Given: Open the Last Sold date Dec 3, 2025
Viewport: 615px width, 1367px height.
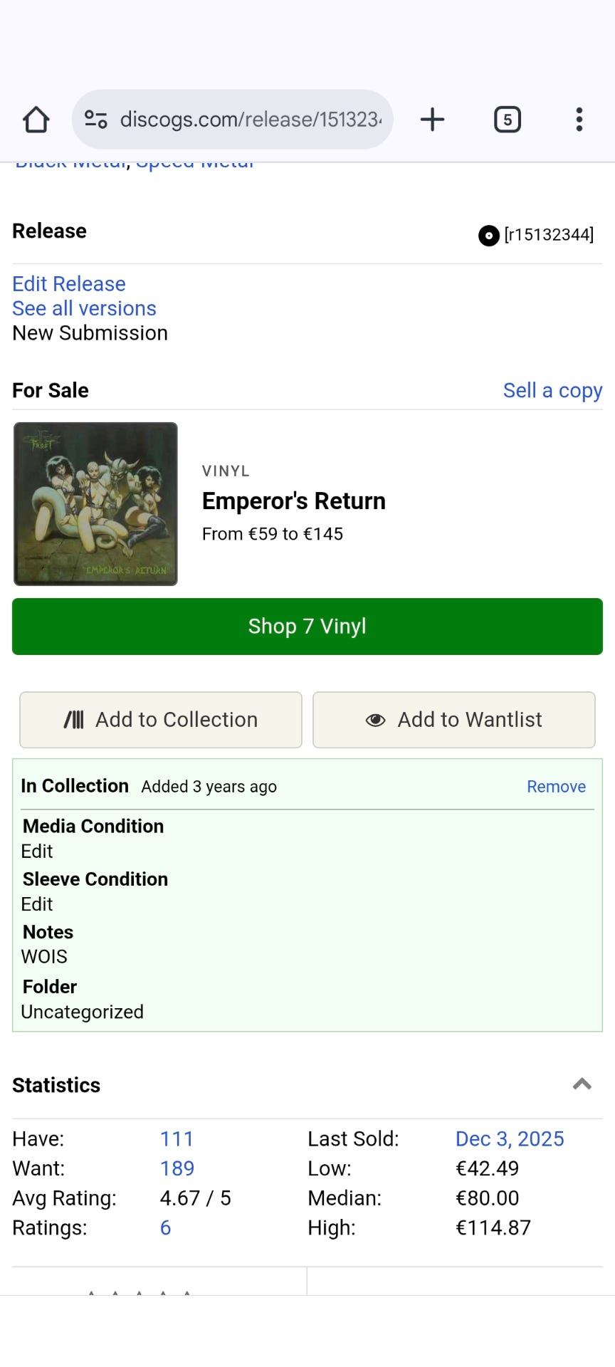Looking at the screenshot, I should 510,1139.
